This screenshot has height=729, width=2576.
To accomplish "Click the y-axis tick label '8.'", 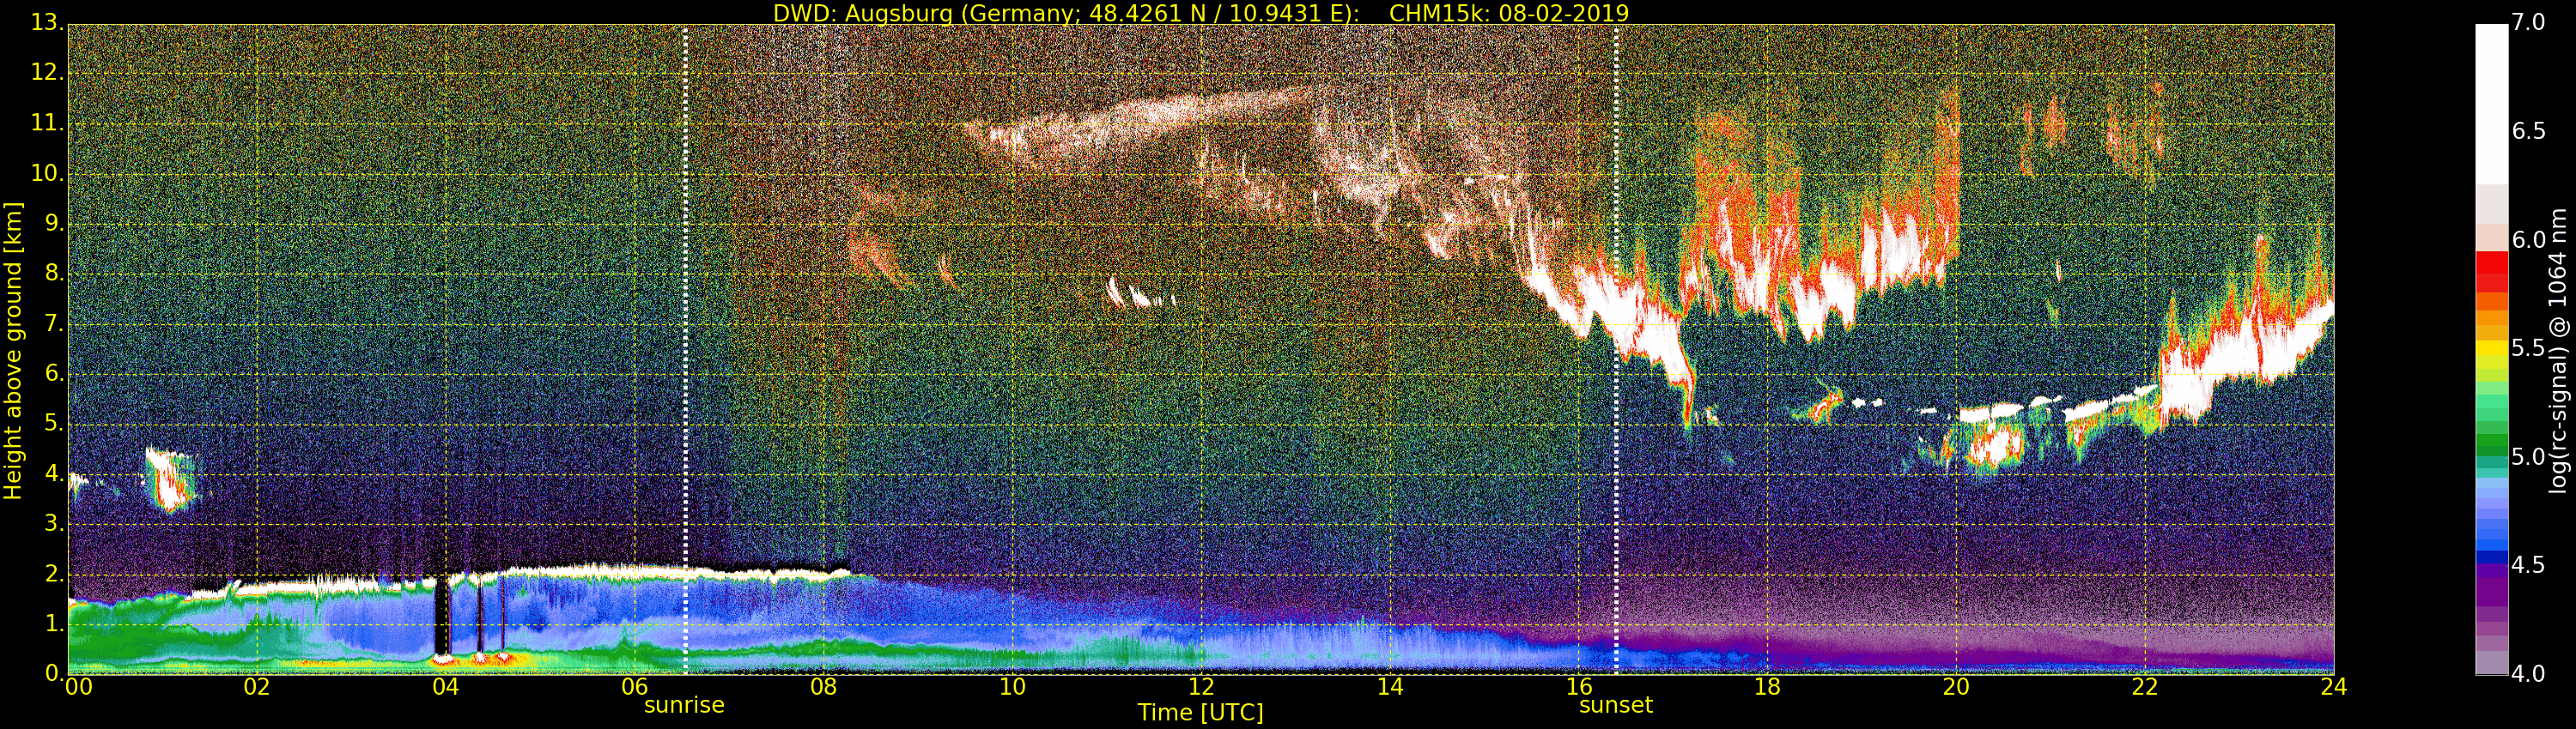I will 54,273.
